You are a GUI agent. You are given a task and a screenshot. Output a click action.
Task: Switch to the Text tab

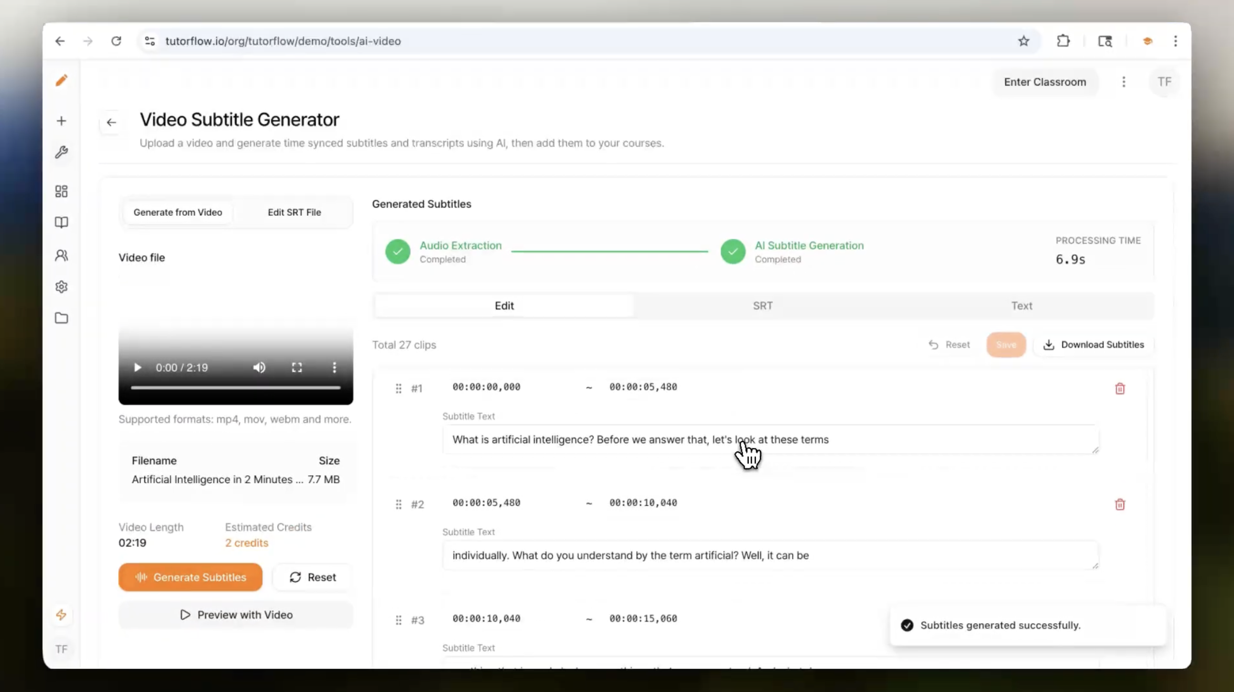[x=1021, y=306]
